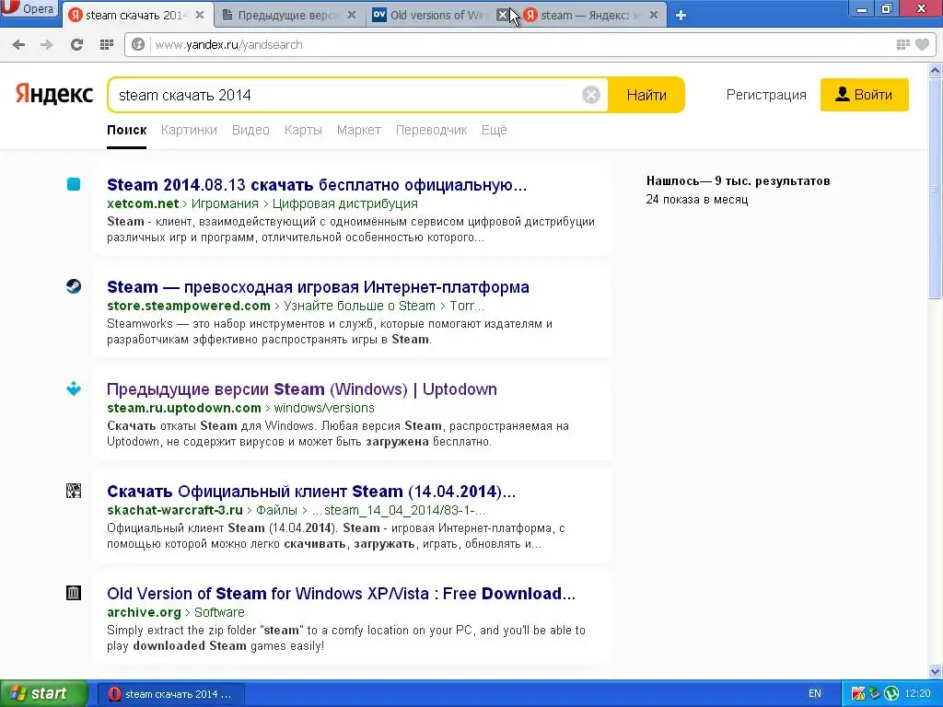Open 'Цифровая дистрибуция' breadcrumb link
Viewport: 943px width, 707px height.
click(345, 203)
